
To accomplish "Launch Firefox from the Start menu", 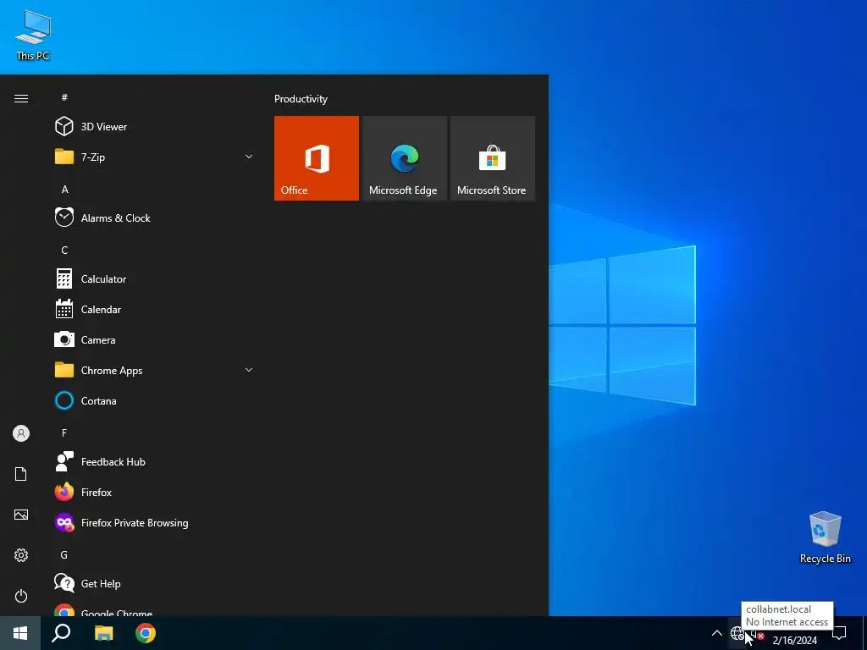I will click(x=155, y=492).
